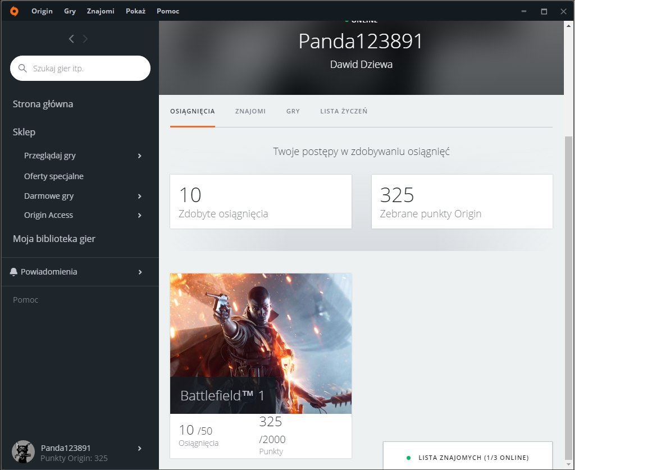647x470 pixels.
Task: Open the Lista znajomych chat panel
Action: point(473,458)
